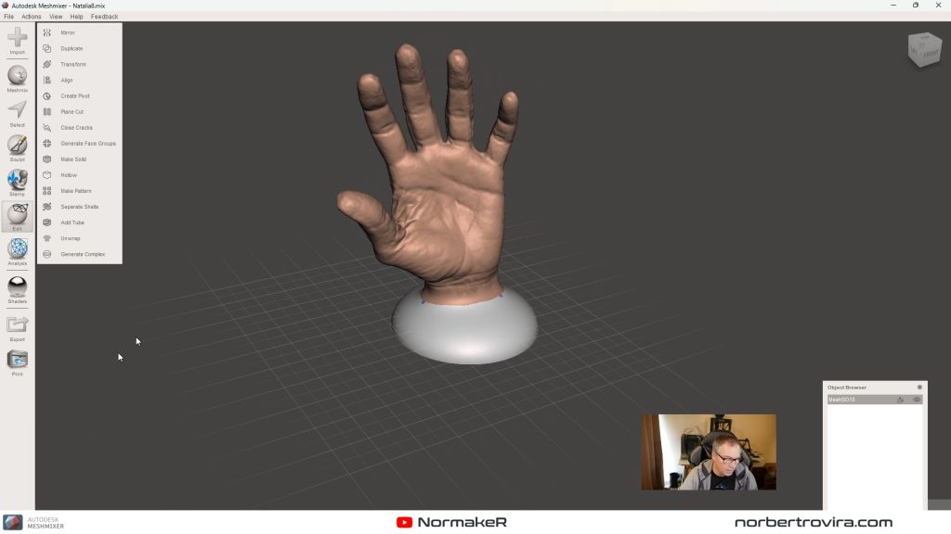Click the Import tool in the sidebar

pos(17,39)
